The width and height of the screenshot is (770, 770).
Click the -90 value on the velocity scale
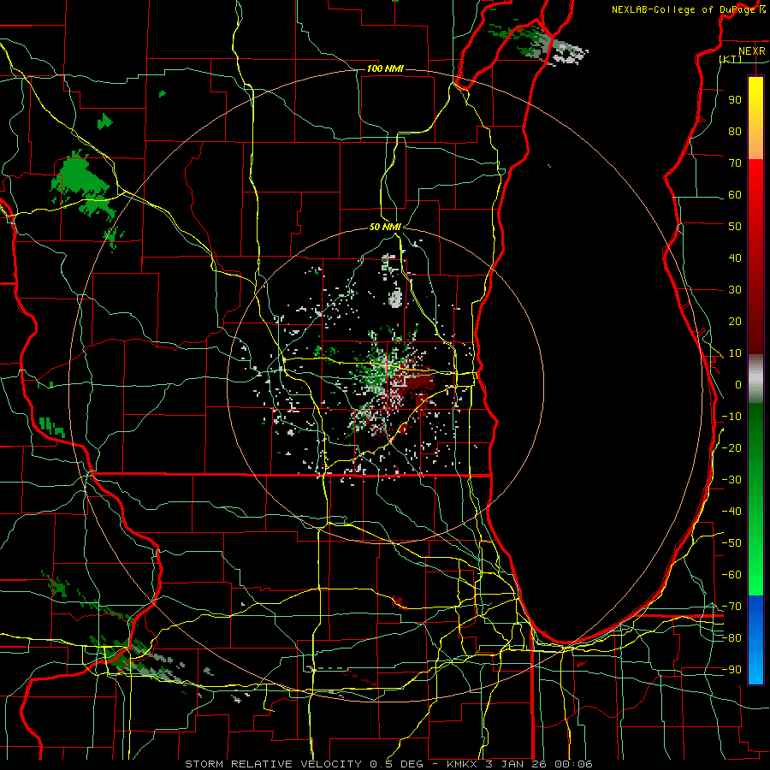click(731, 670)
